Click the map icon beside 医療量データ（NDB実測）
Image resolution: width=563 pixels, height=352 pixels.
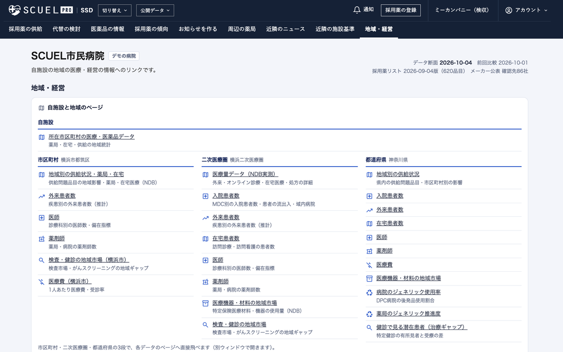tap(205, 175)
